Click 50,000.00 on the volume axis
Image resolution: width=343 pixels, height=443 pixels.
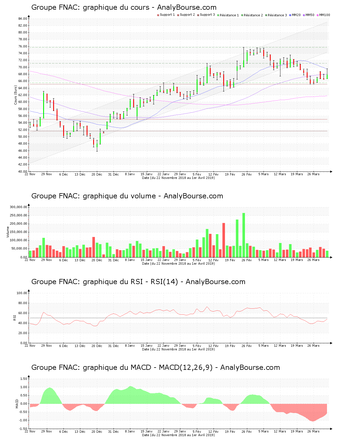point(19,249)
